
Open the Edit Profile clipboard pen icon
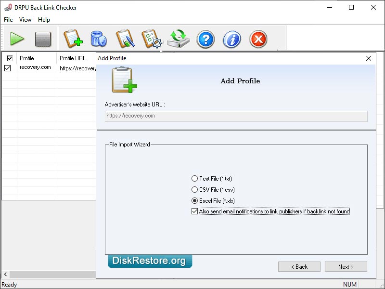click(125, 39)
